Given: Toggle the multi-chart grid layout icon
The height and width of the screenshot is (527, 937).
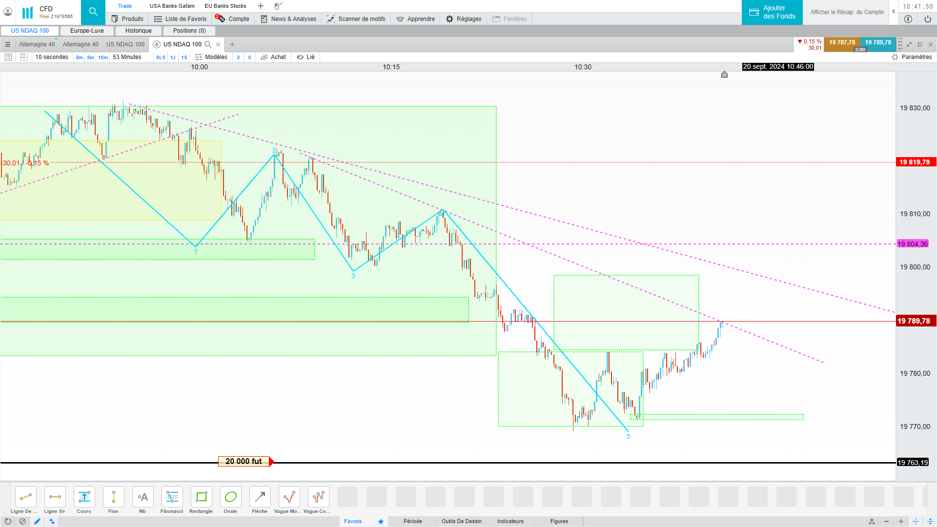Looking at the screenshot, I should 24,57.
